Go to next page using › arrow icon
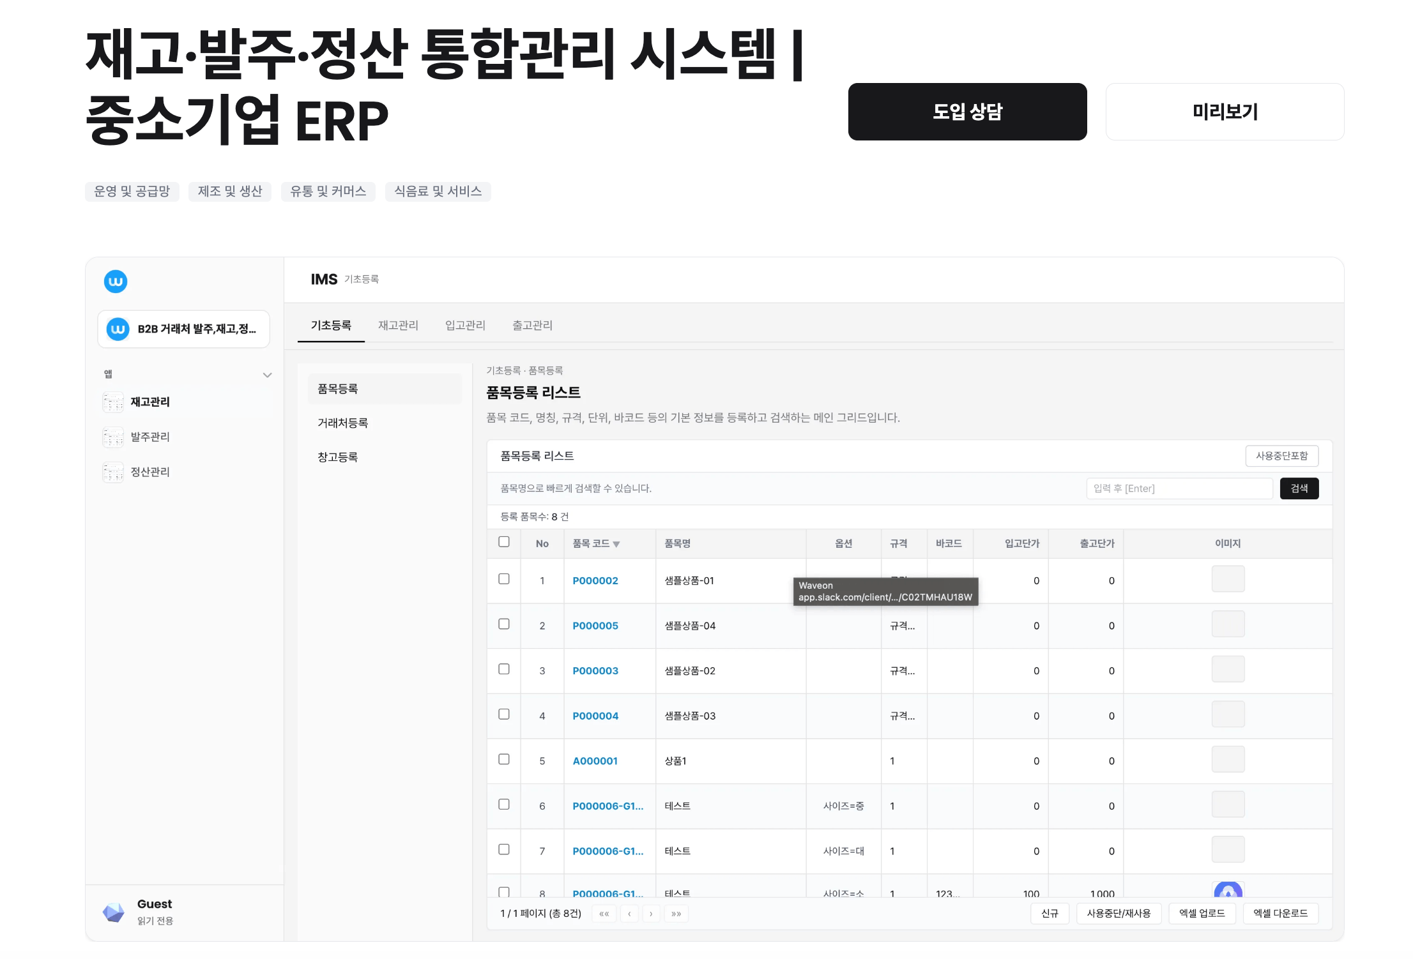This screenshot has height=959, width=1413. [651, 914]
